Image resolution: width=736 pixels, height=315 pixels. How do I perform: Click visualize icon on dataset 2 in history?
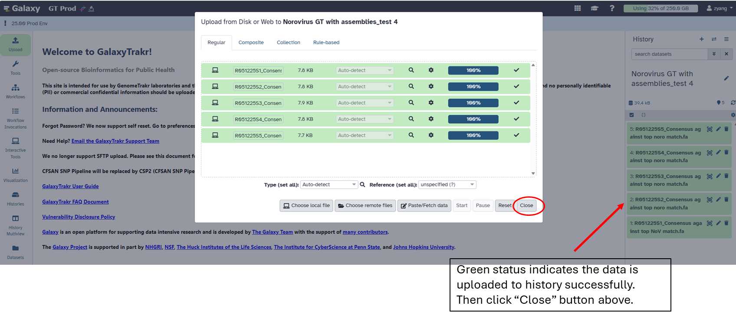pyautogui.click(x=710, y=200)
